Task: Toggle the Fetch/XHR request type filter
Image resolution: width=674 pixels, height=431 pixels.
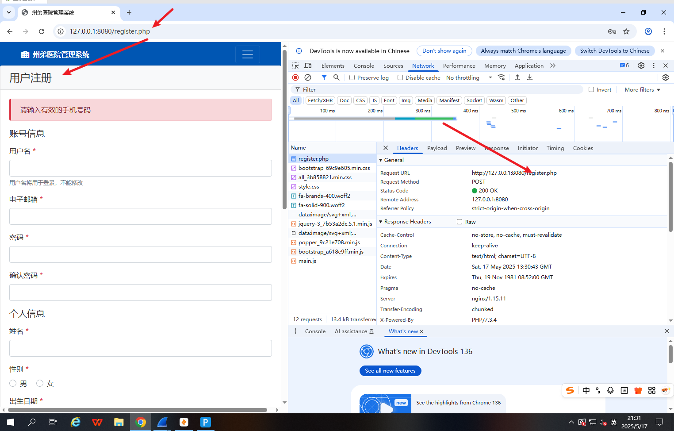Action: (320, 100)
